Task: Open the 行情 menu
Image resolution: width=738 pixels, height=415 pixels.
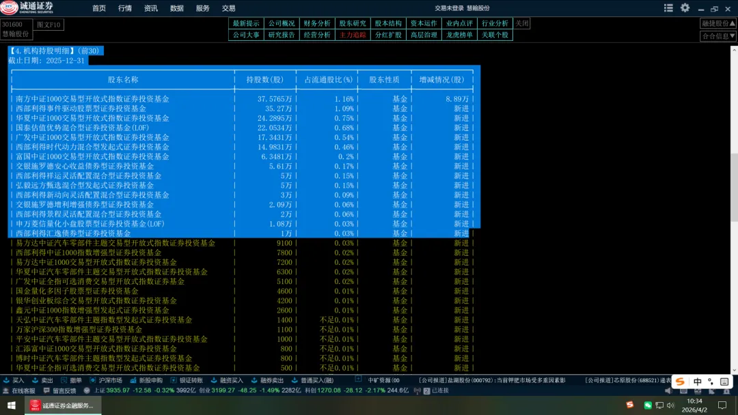Action: click(x=125, y=8)
